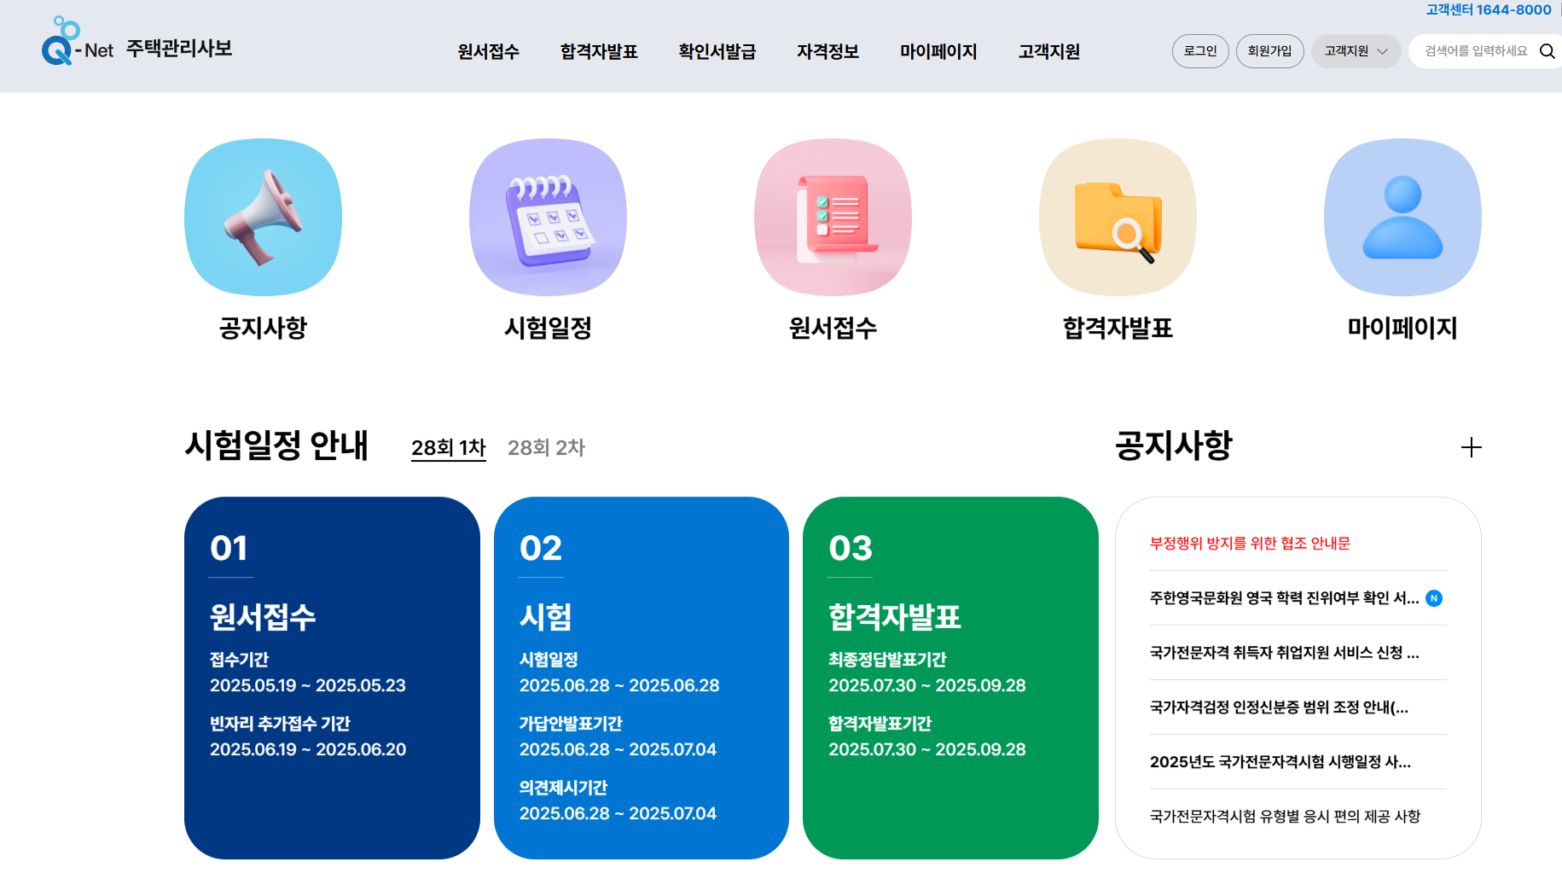Open notice 2025년도 국가전문자격시험 시행일정
The height and width of the screenshot is (873, 1562).
[x=1280, y=762]
